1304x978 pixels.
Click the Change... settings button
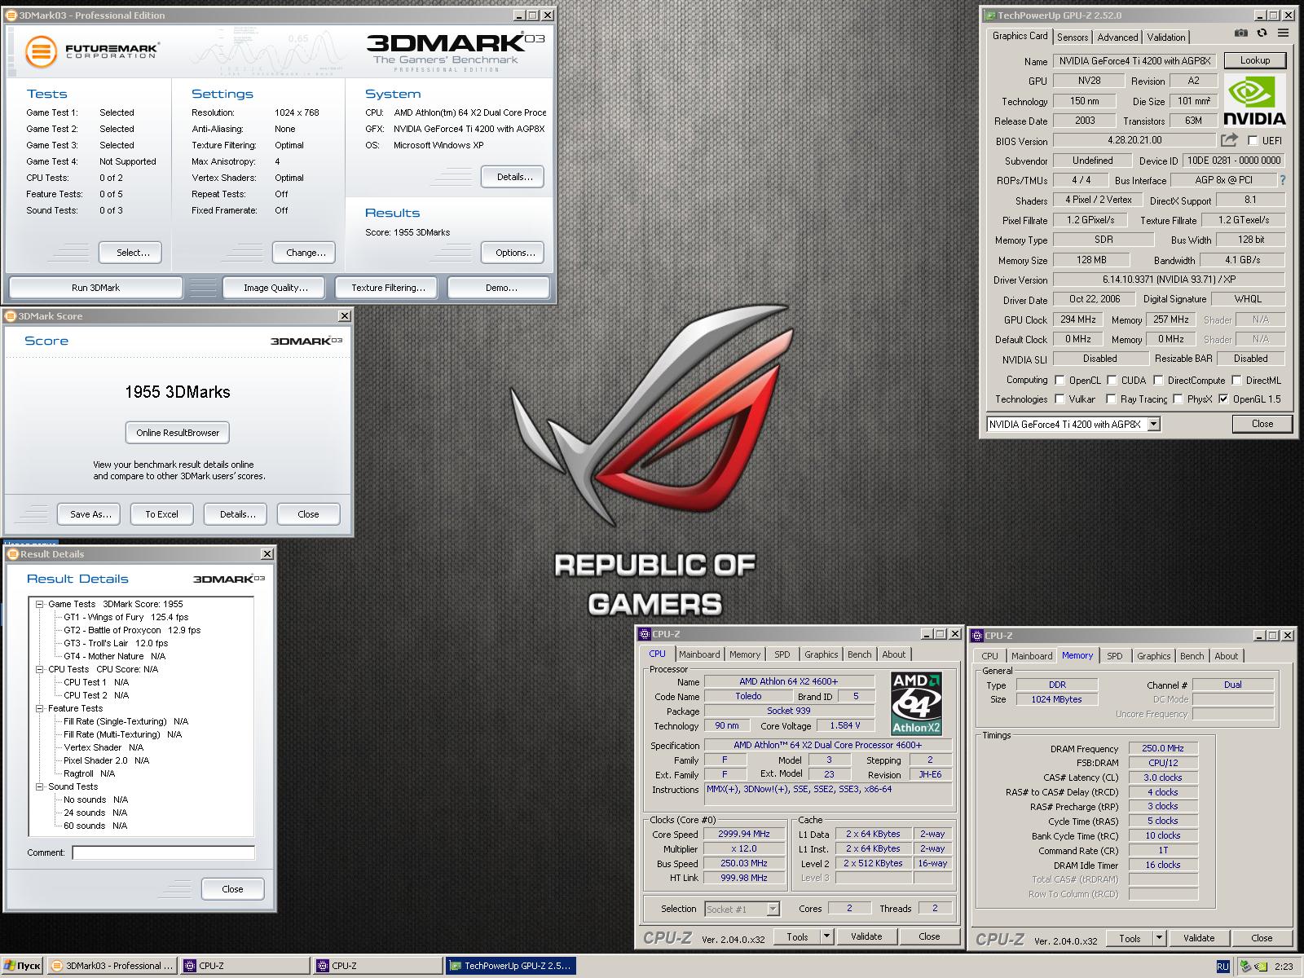point(306,253)
